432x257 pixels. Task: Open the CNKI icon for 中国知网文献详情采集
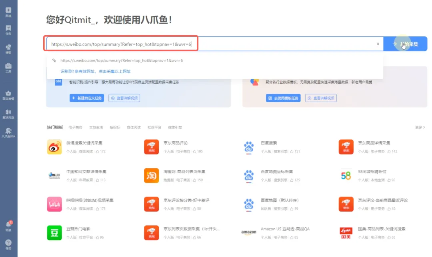(x=54, y=175)
